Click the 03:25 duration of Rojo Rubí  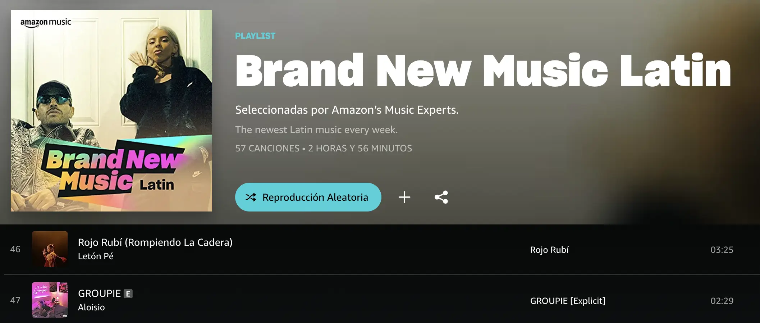tap(722, 250)
